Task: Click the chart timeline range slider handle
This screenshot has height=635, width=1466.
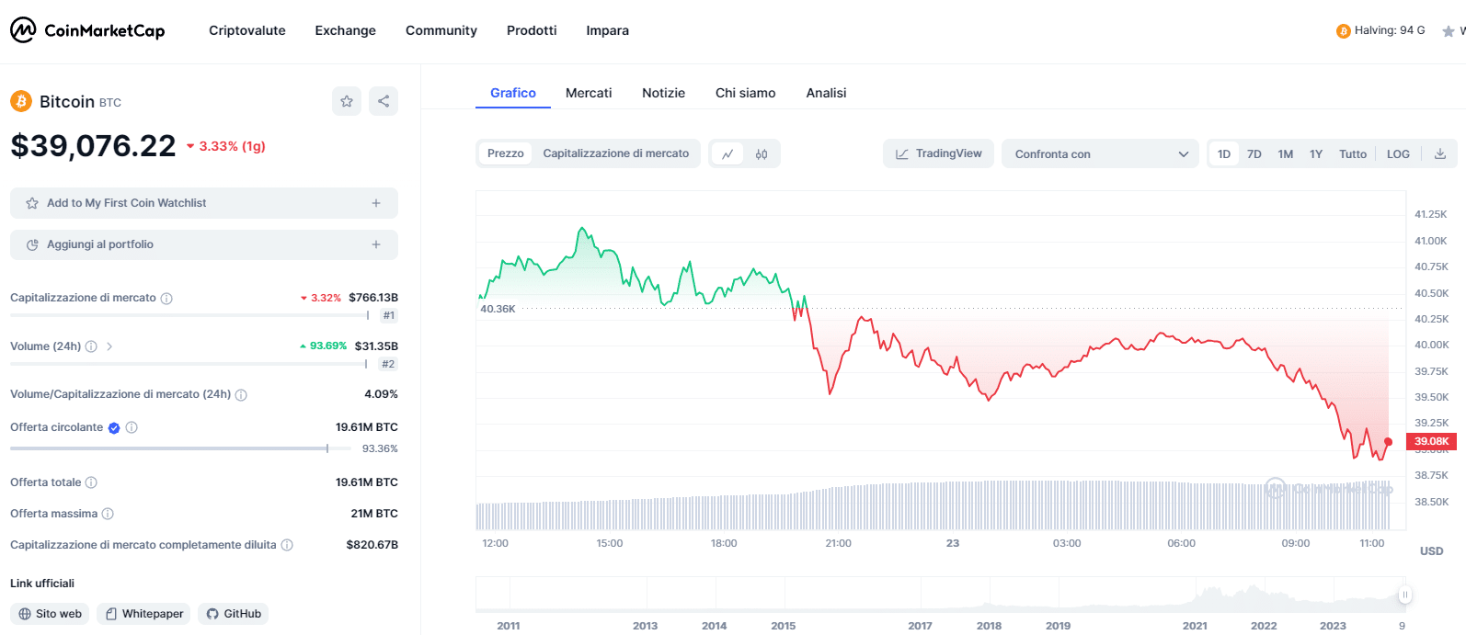Action: click(x=1404, y=595)
